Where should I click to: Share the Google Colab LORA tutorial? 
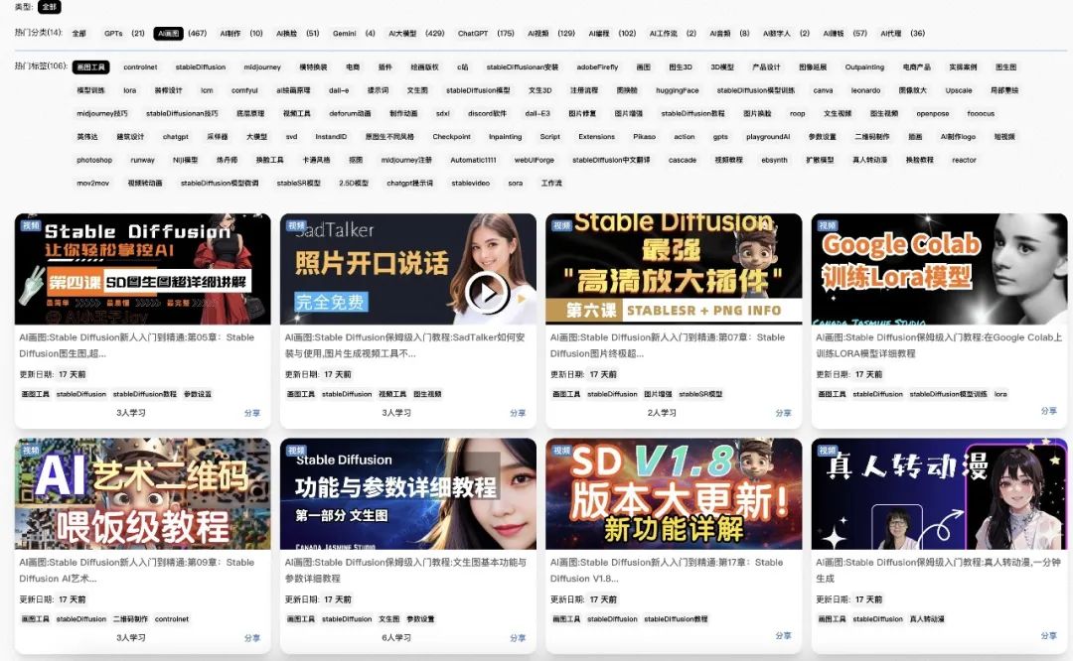pos(1048,411)
